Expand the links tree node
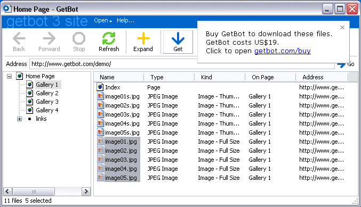Screen dimensions: 361x207 (x=19, y=119)
